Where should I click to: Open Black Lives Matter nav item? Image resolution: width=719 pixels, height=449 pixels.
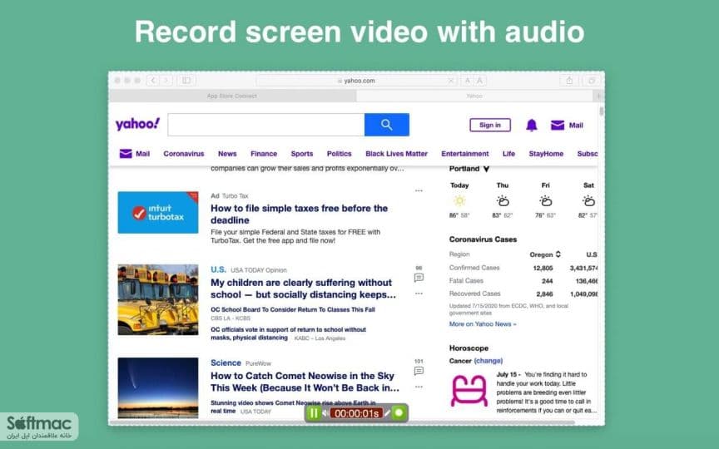click(x=396, y=154)
